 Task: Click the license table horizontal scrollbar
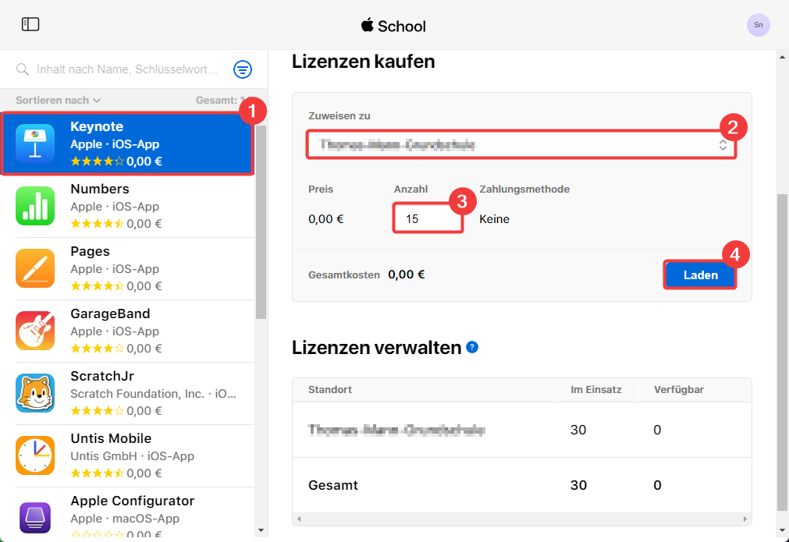point(522,519)
